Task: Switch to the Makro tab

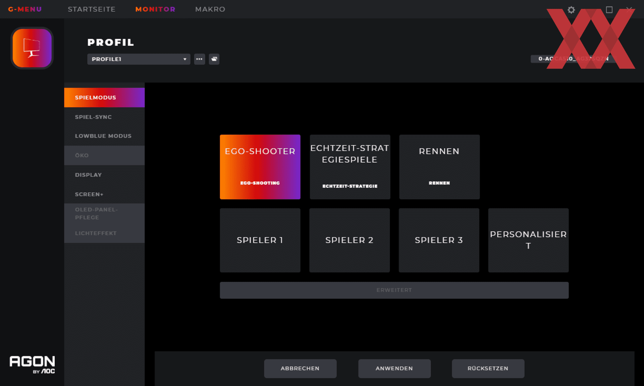Action: [x=210, y=9]
